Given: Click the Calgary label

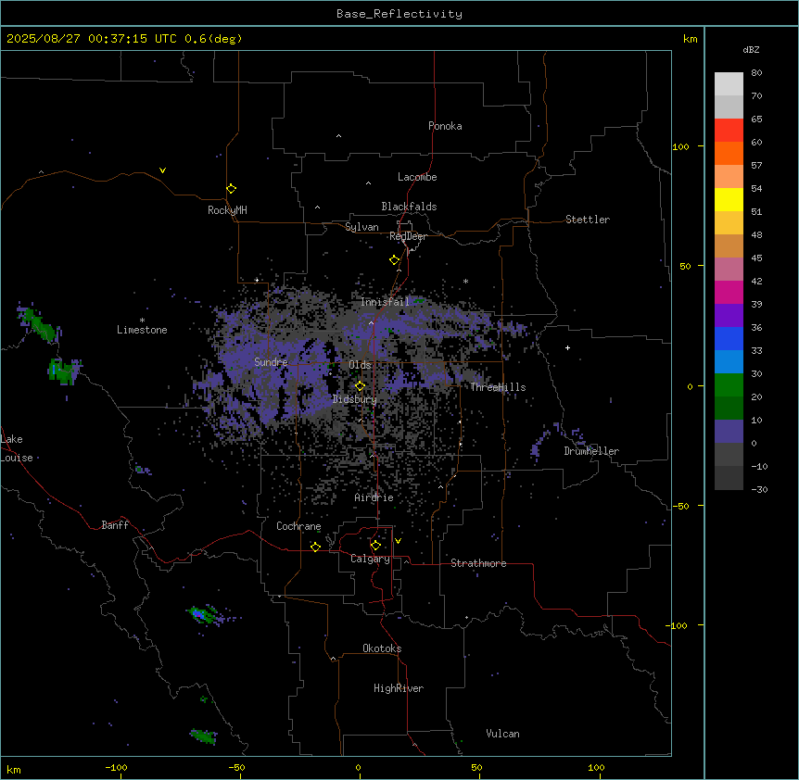Looking at the screenshot, I should tap(370, 559).
